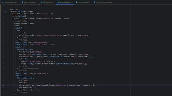
Task: Place cursor on the @override annotation
Action: click(x=14, y=9)
